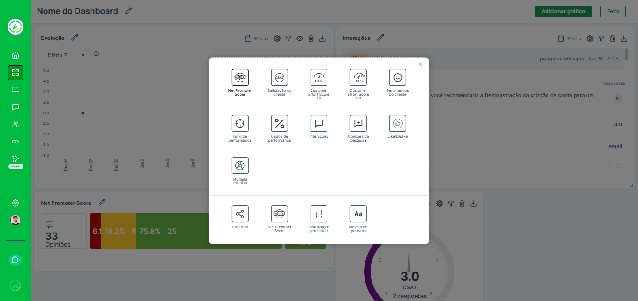Screen dimensions: 638x301
Task: Open 30 dias date range on Interações panel
Action: [569, 38]
